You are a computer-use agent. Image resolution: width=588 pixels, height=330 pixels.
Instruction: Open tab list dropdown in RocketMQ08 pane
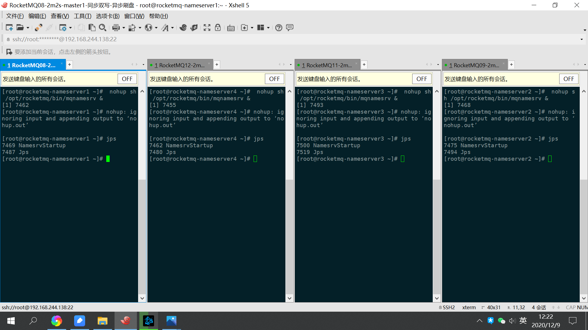coord(143,64)
